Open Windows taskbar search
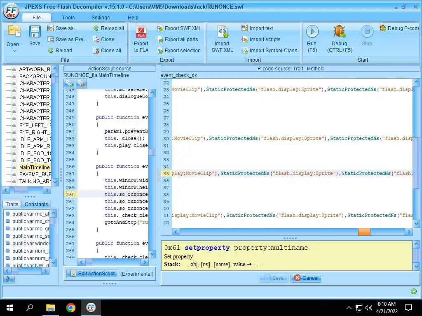The image size is (422, 316). click(x=30, y=308)
